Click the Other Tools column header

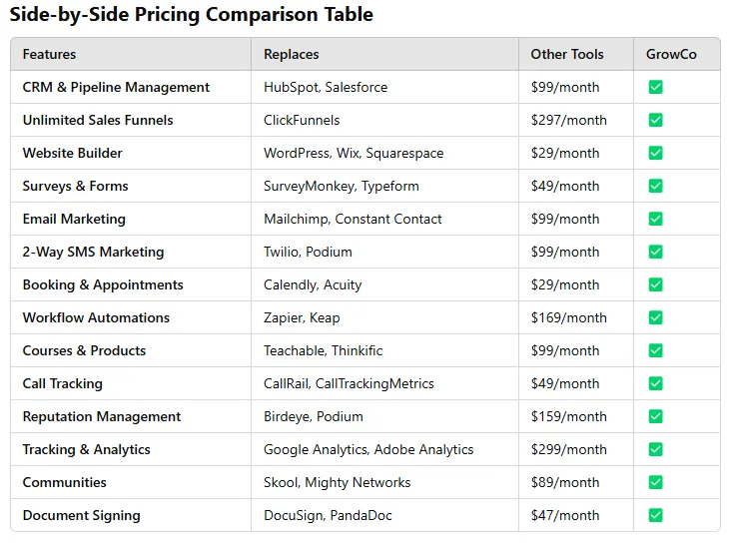(x=567, y=54)
